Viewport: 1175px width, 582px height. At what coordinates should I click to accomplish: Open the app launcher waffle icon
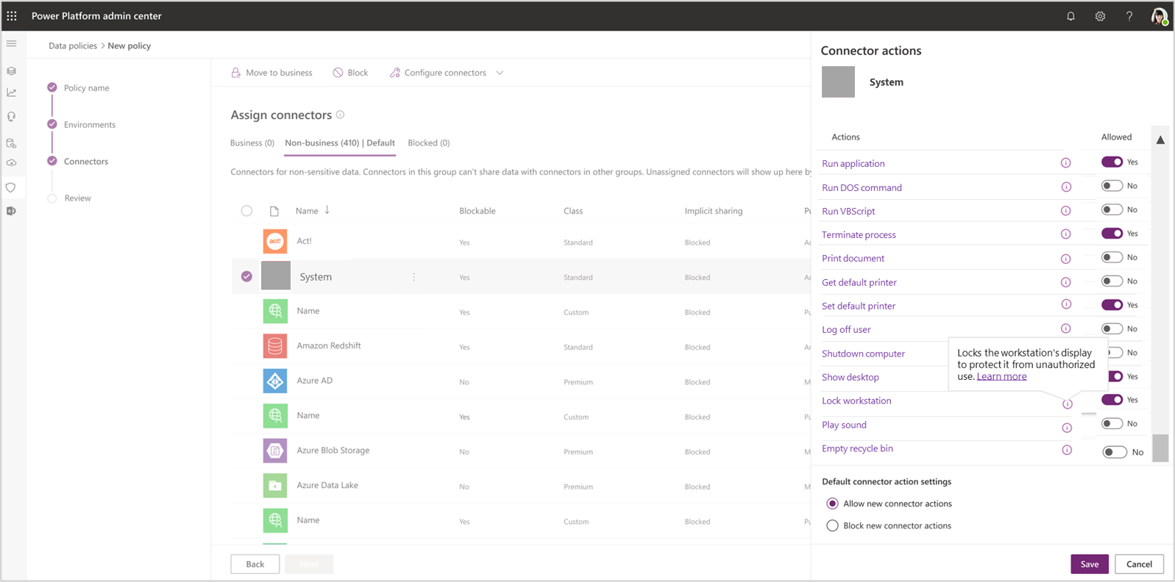[x=12, y=15]
